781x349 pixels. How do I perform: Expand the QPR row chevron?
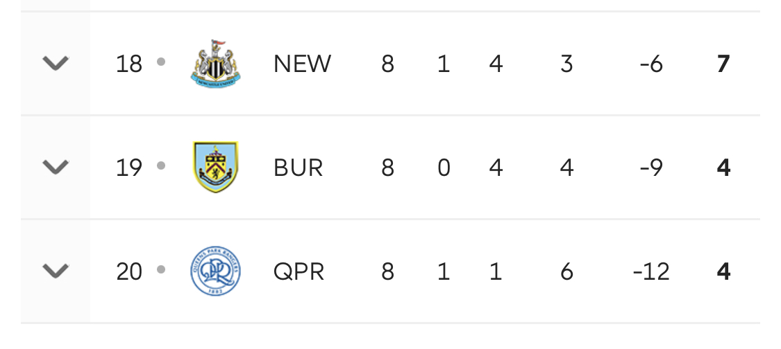tap(56, 271)
